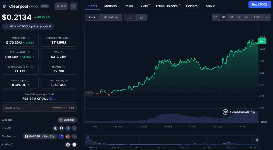Expand more contracts dropdown
Viewport: 273px width, 150px height.
(x=74, y=136)
